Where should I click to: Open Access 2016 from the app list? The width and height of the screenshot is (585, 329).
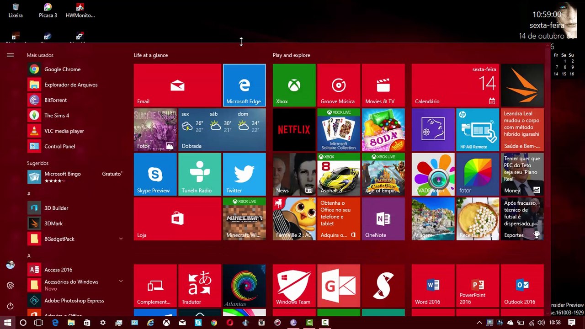[x=75, y=270]
